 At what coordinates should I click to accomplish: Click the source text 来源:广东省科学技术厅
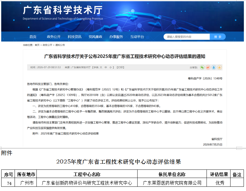(x=78, y=68)
